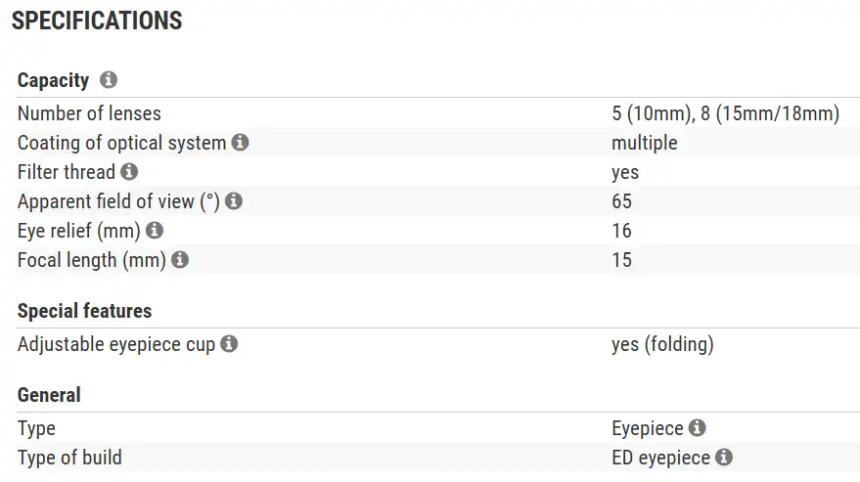Show info for Apparent field of view
The width and height of the screenshot is (860, 482).
click(x=233, y=201)
